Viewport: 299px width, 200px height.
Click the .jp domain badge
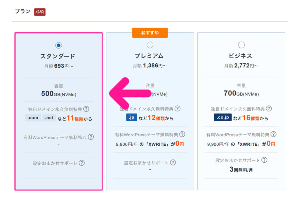(x=131, y=118)
